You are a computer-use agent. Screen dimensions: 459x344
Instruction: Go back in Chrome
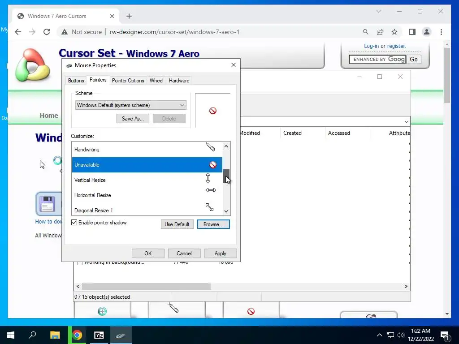pos(18,32)
